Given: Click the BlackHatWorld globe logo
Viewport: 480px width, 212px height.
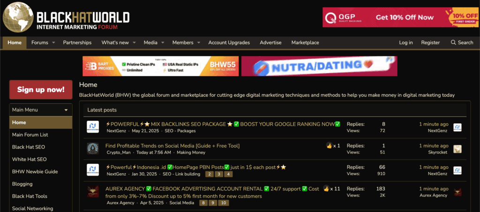Looking at the screenshot, I should pyautogui.click(x=18, y=17).
